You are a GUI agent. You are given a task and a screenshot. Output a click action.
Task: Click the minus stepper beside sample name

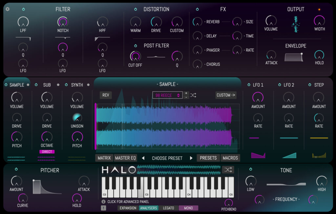186,97
